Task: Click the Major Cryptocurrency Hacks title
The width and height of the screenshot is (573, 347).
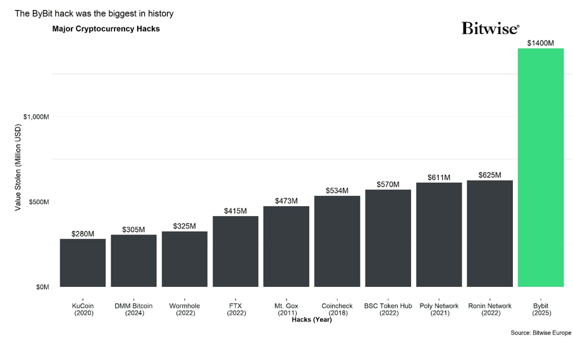Action: [x=106, y=28]
